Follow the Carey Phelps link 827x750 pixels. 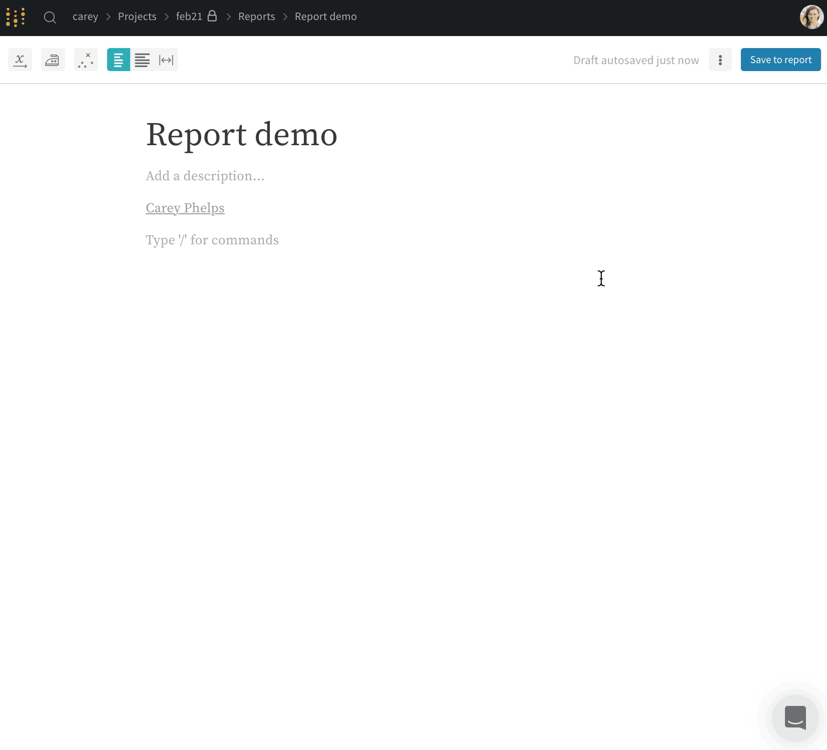coord(185,208)
